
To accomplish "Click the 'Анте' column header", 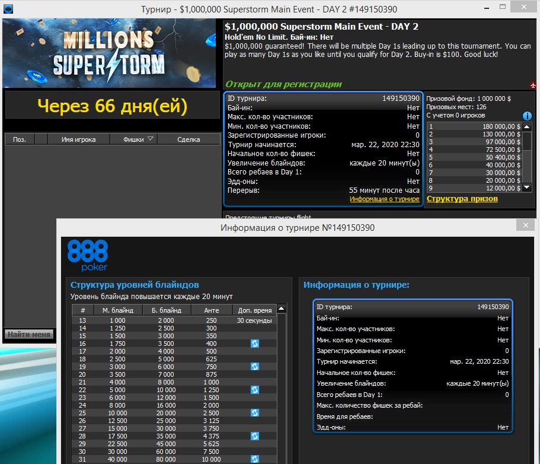I will click(212, 310).
